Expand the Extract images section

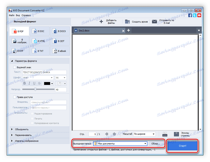click(12, 141)
